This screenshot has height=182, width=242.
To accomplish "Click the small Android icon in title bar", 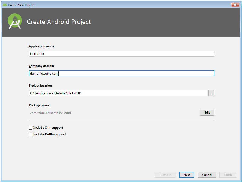I will [x=4, y=5].
